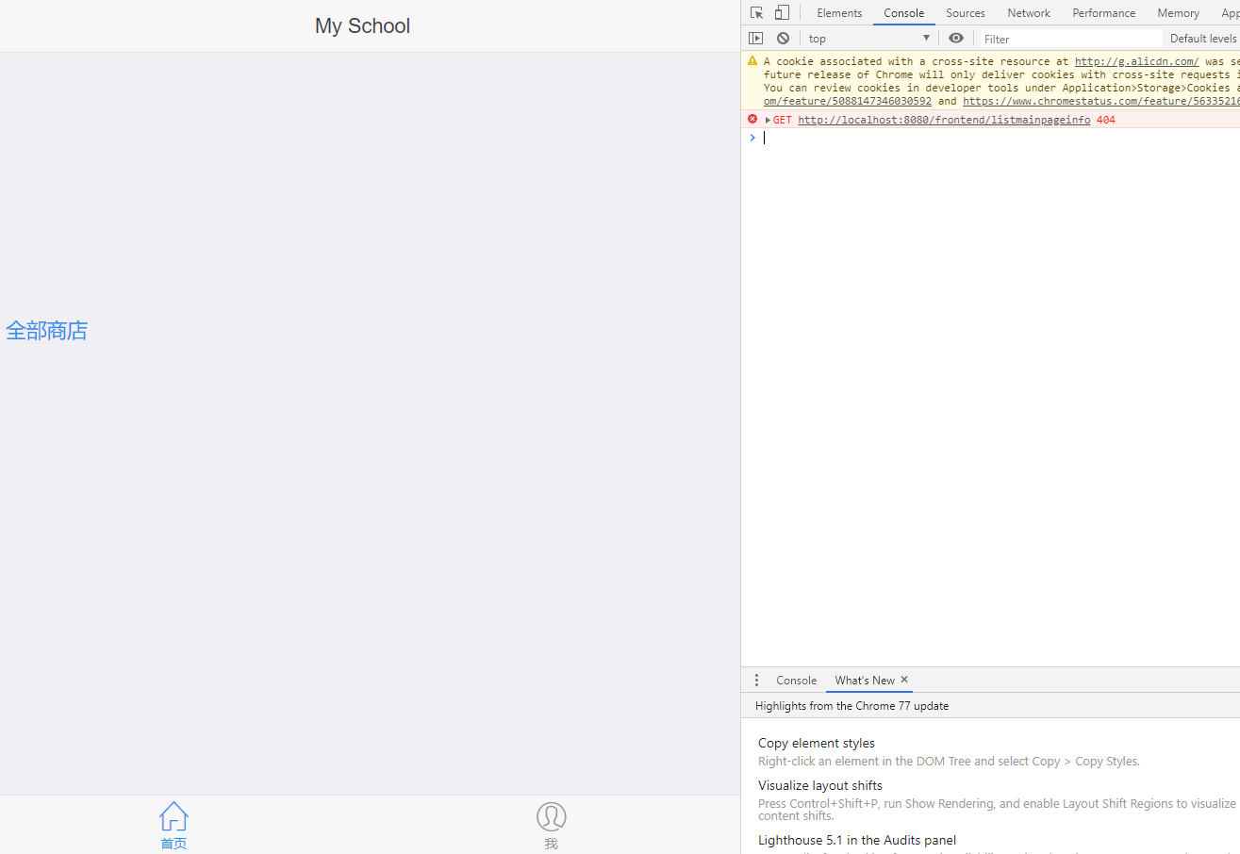Expand the GET 404 error triangle
This screenshot has width=1240, height=854.
pyautogui.click(x=768, y=120)
